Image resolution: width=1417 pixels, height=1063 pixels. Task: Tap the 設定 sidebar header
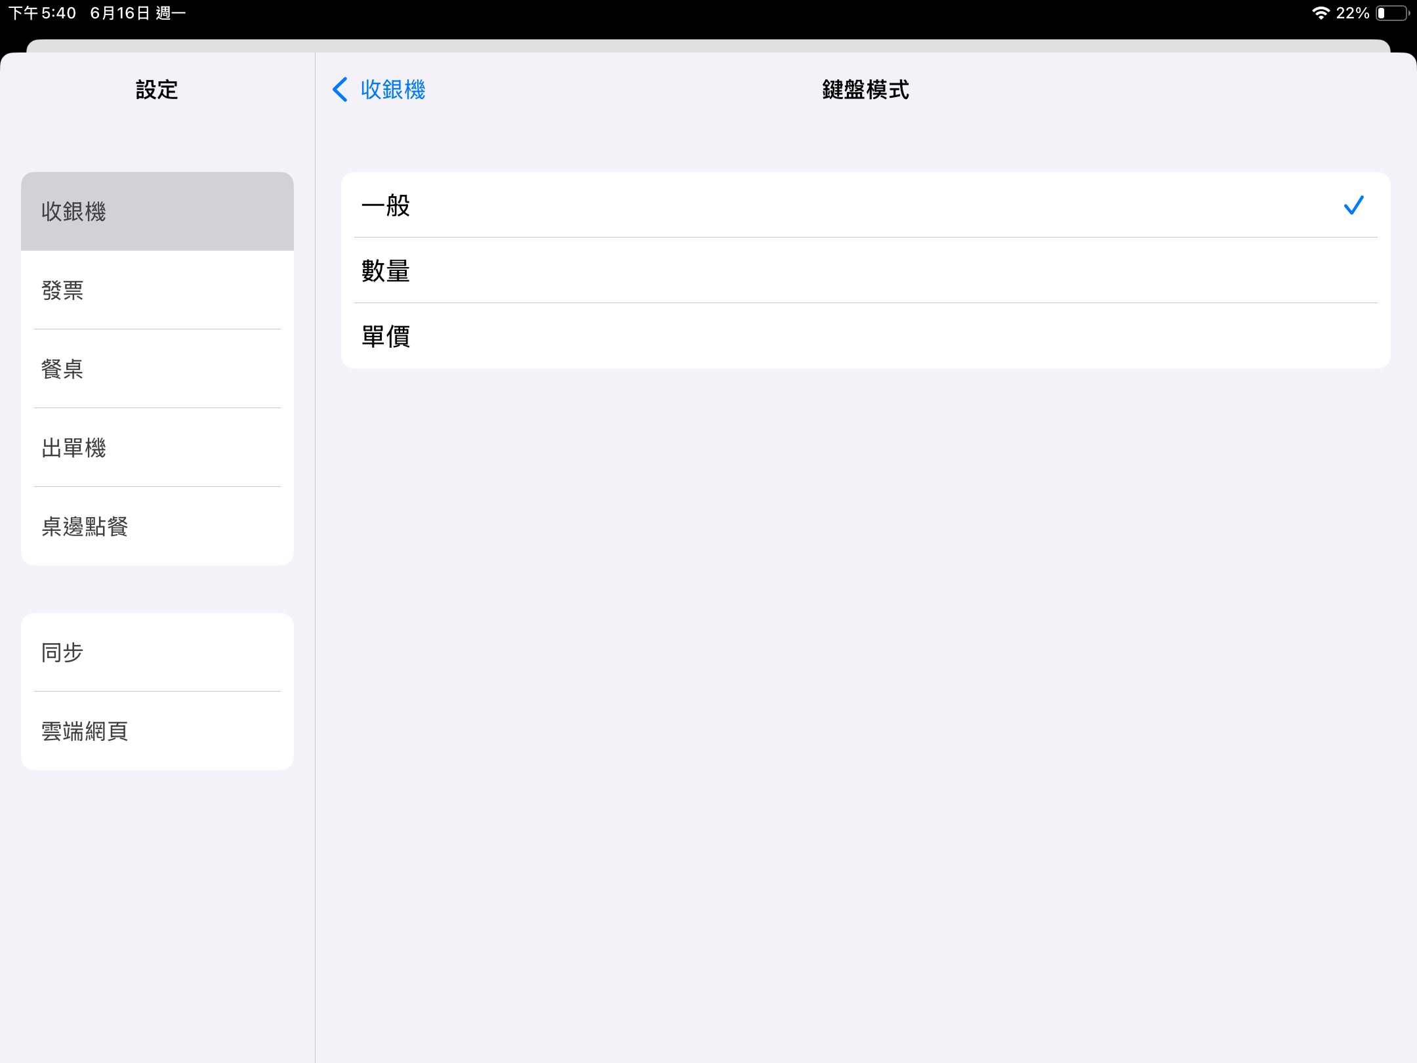pyautogui.click(x=157, y=90)
